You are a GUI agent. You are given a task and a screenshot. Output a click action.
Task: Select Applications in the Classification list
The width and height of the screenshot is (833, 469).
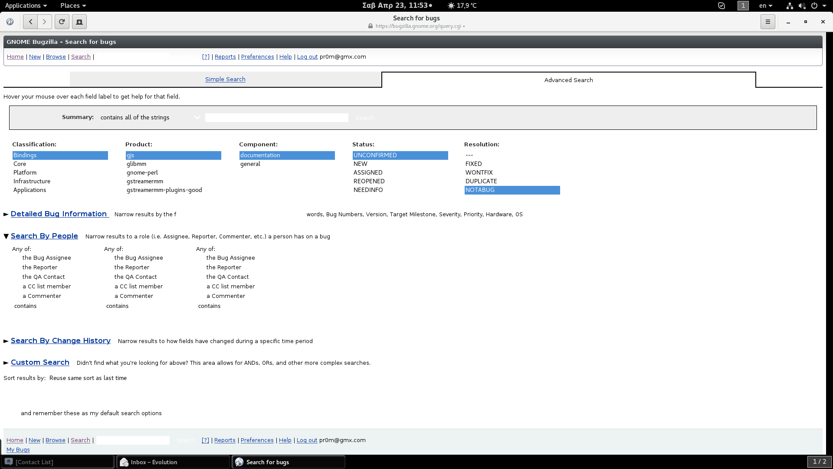coord(60,190)
